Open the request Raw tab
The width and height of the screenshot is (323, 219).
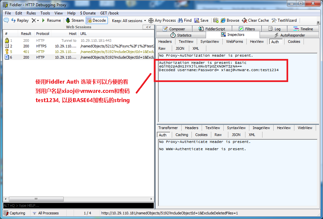click(162, 48)
